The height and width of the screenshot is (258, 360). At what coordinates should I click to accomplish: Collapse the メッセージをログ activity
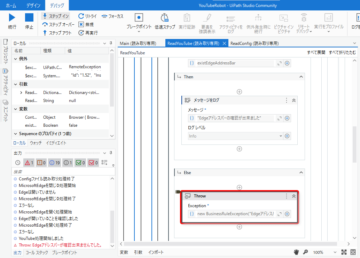point(294,100)
